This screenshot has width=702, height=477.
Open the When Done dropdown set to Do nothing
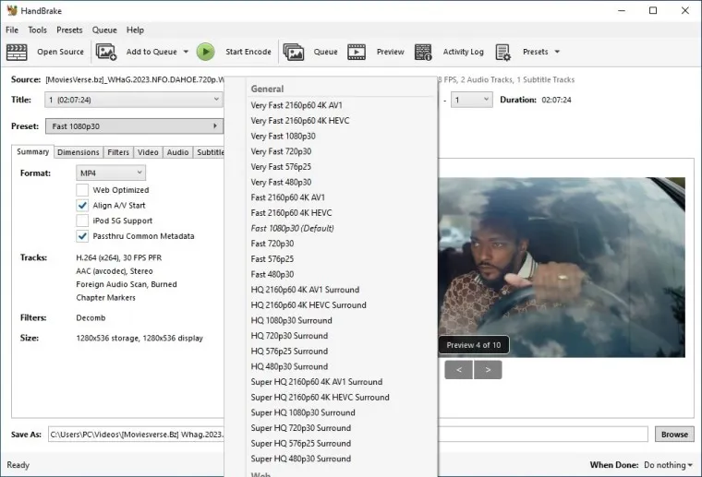tap(668, 465)
